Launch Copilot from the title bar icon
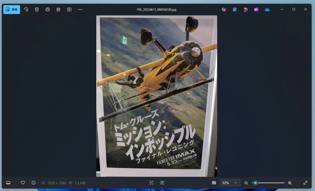Image resolution: width=315 pixels, height=191 pixels. [224, 10]
